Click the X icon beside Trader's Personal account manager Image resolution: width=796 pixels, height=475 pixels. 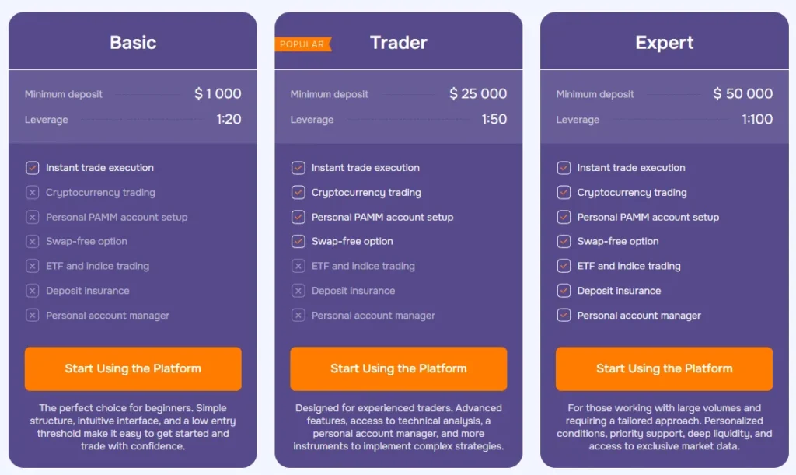coord(298,316)
